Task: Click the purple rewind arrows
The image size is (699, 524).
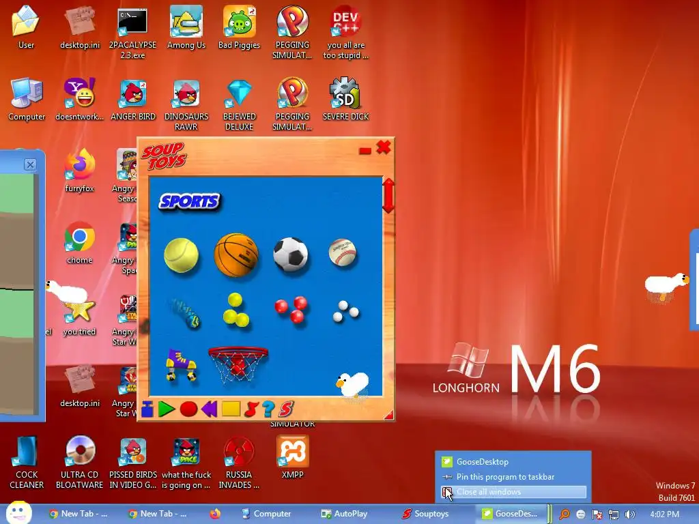Action: pyautogui.click(x=209, y=409)
